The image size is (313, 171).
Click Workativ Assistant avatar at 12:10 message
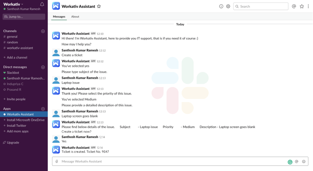56,36
